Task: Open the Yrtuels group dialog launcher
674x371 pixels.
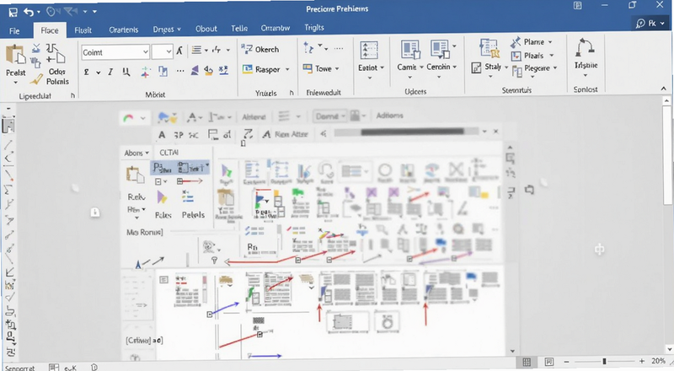Action: pyautogui.click(x=292, y=93)
